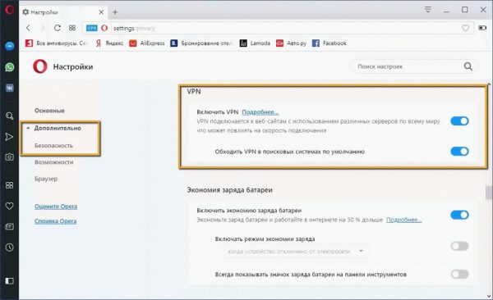
Task: Toggle sidebar panel icon at bottom
Action: (x=9, y=281)
